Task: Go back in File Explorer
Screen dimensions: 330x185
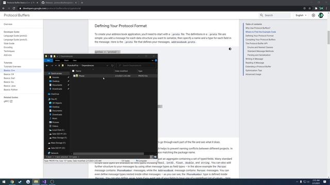Action: pos(47,65)
